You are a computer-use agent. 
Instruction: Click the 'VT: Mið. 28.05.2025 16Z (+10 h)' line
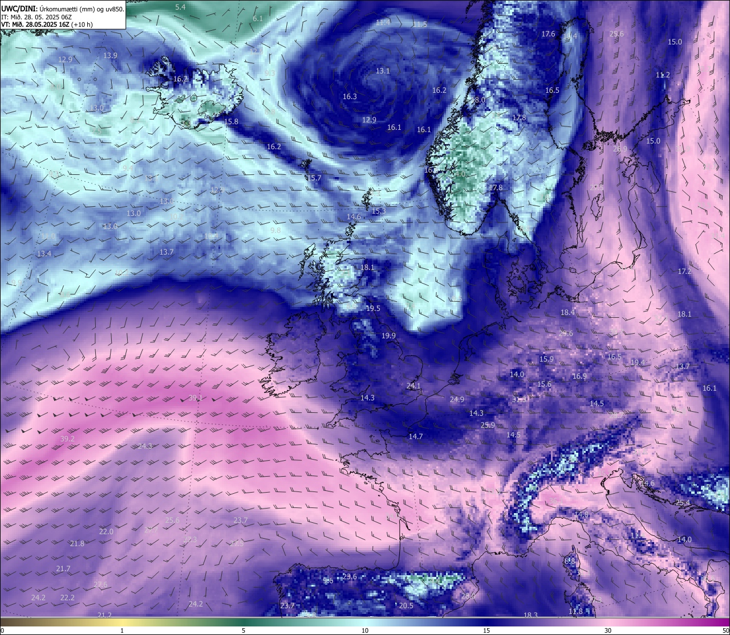[x=47, y=24]
